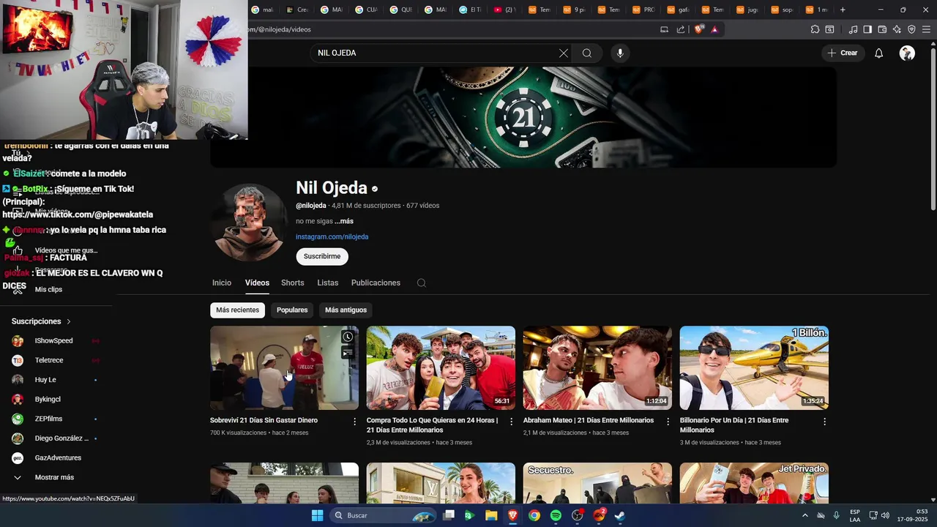Screen dimensions: 937x527
Task: Filter videos by Populares
Action: pyautogui.click(x=292, y=310)
